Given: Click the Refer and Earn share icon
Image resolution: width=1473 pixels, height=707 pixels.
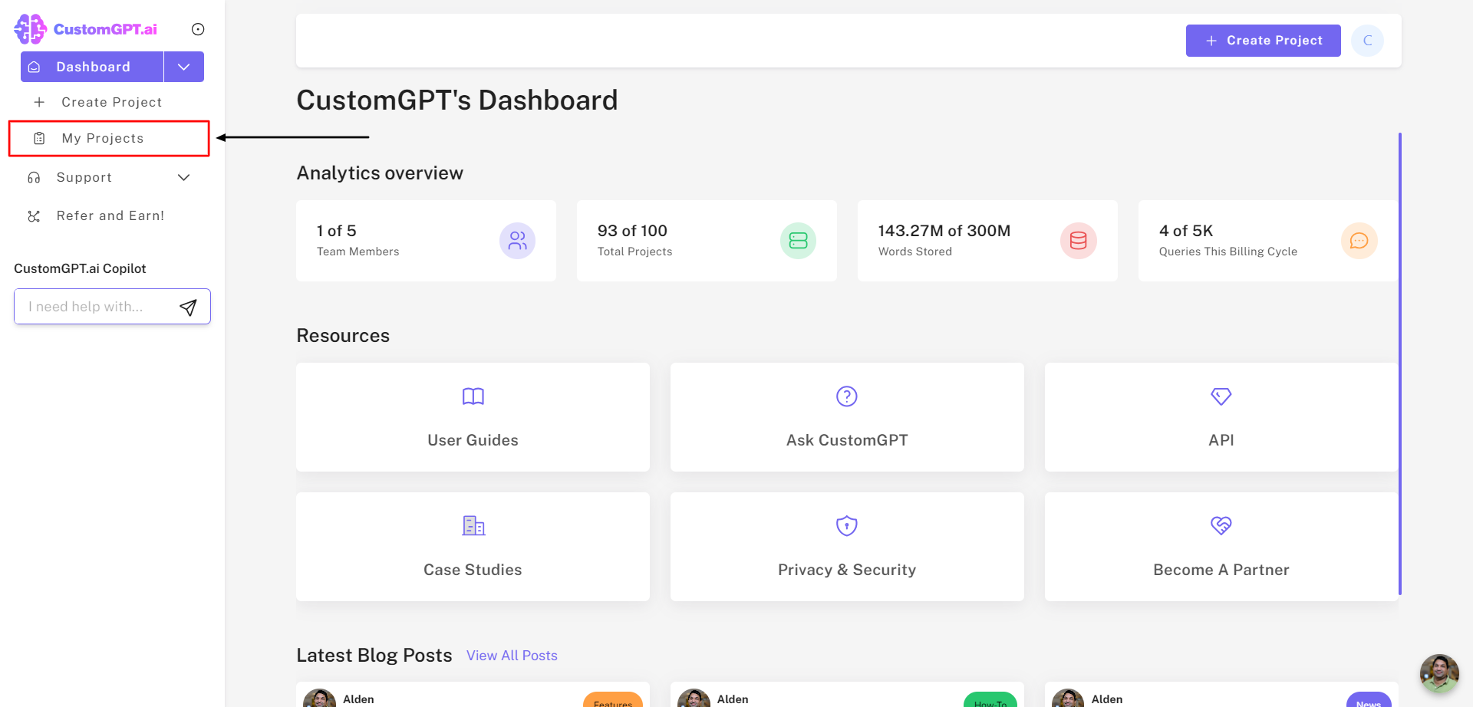Looking at the screenshot, I should pos(34,216).
